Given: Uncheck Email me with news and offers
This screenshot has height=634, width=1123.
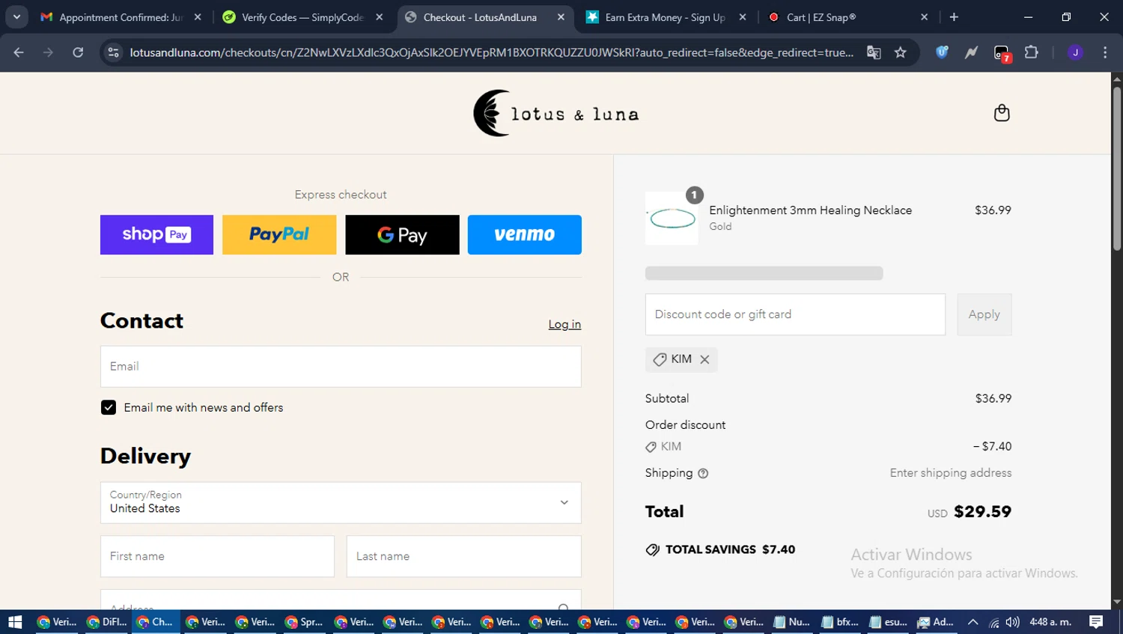Looking at the screenshot, I should tap(109, 407).
